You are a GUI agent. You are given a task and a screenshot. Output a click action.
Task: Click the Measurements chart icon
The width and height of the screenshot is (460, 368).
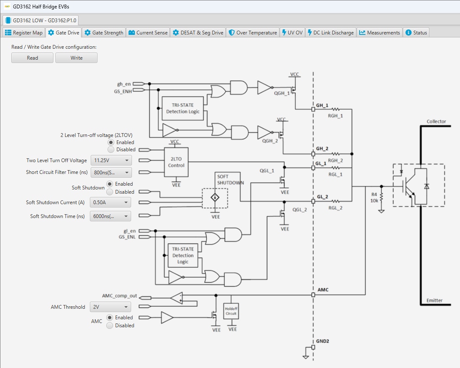point(362,33)
